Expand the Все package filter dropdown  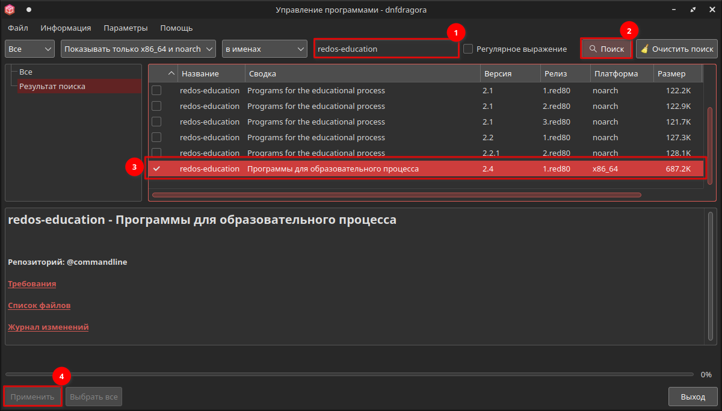31,49
